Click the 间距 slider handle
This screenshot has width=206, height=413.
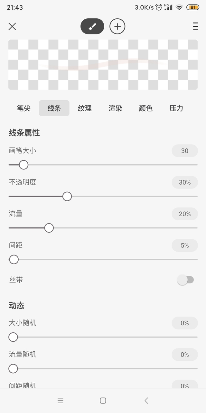click(14, 259)
